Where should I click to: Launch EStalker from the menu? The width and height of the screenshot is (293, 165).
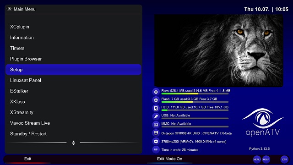[73, 91]
